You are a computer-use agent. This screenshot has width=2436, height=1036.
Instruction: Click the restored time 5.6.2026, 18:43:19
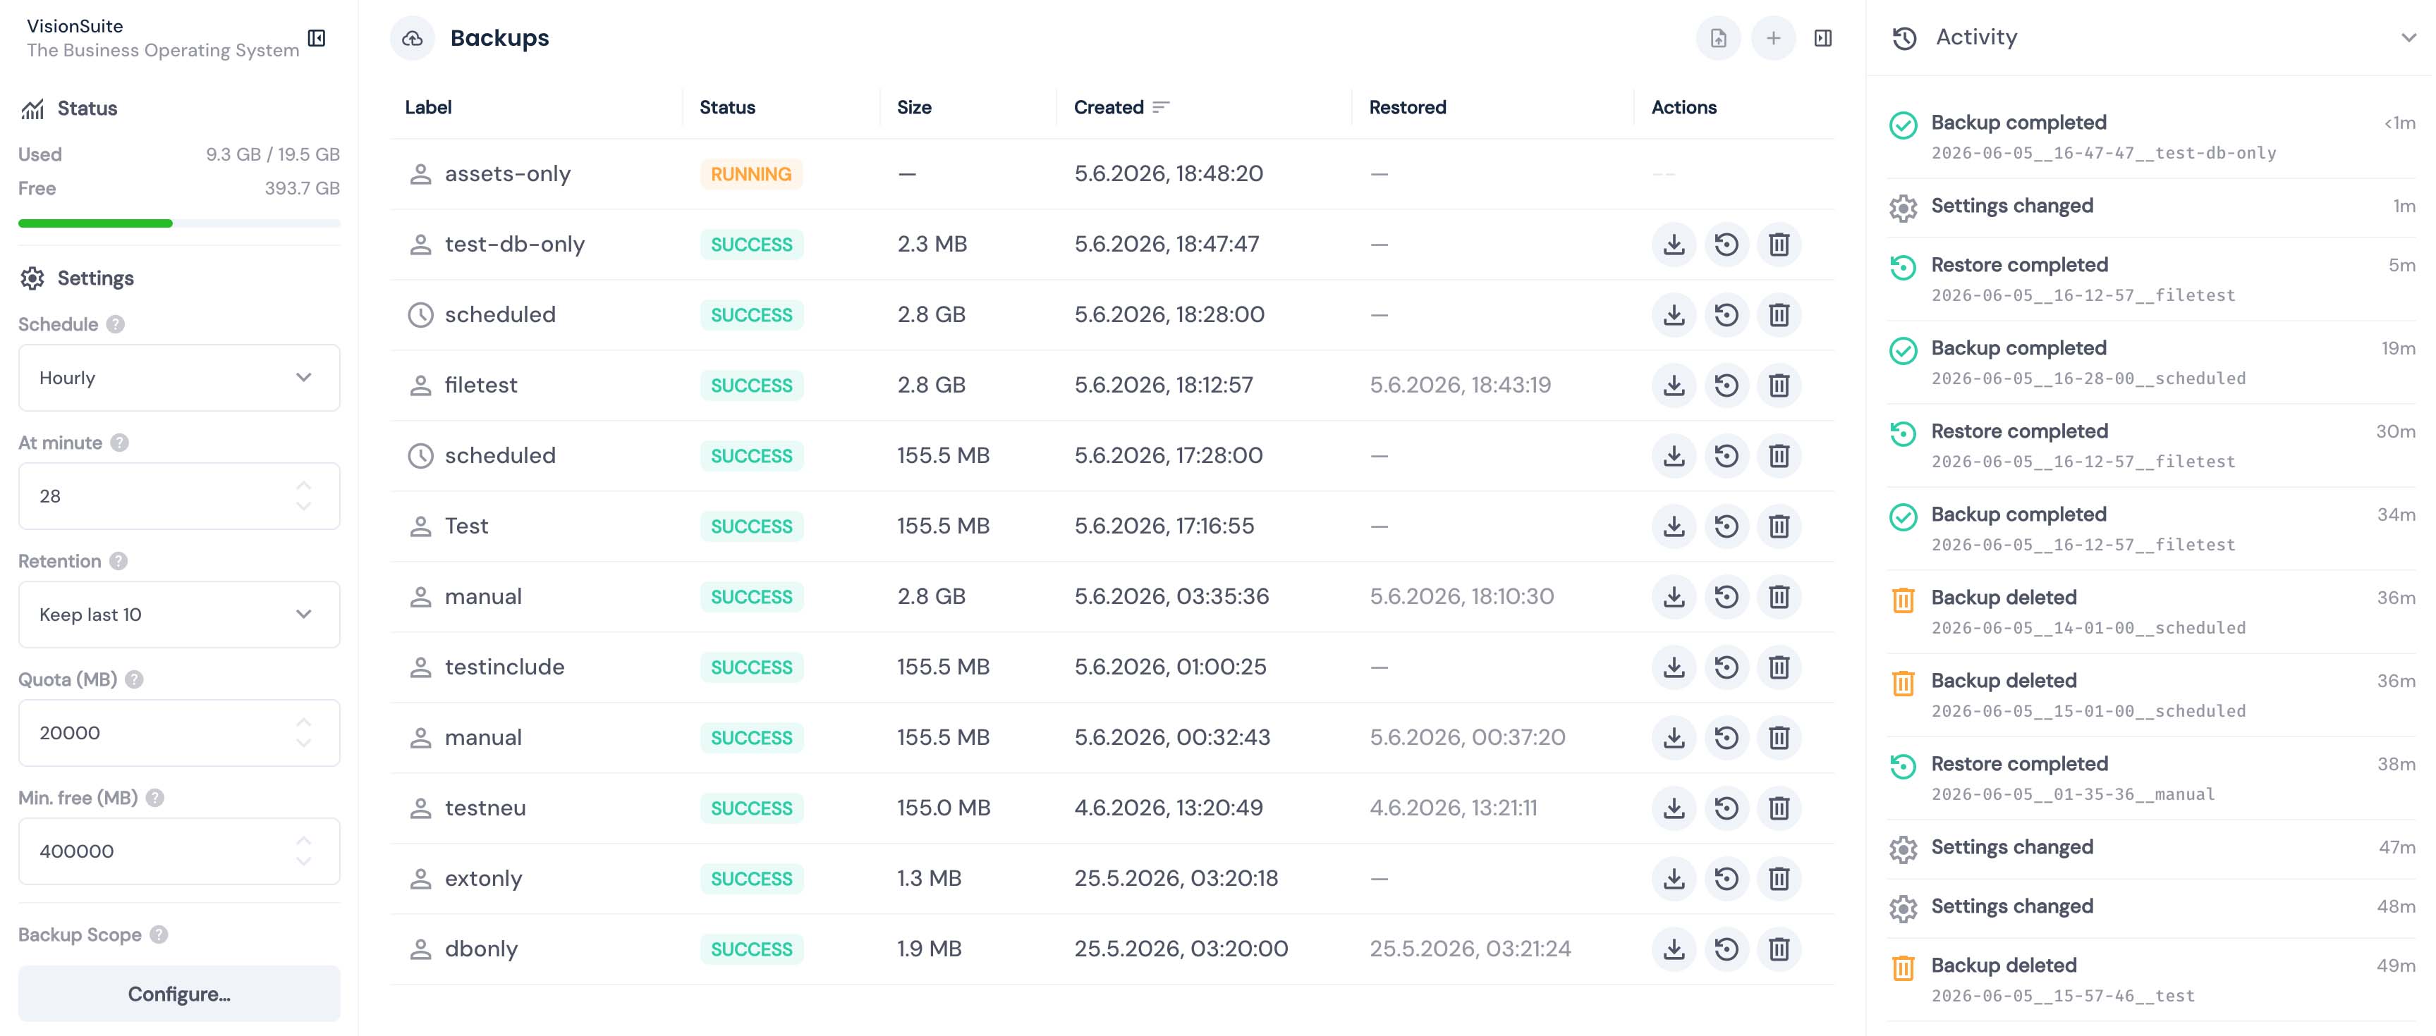tap(1460, 385)
